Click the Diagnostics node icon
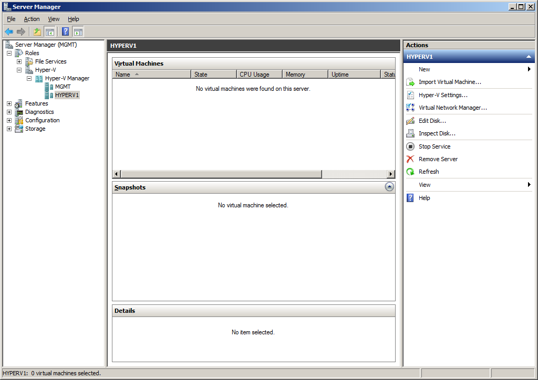The height and width of the screenshot is (380, 538). (19, 112)
